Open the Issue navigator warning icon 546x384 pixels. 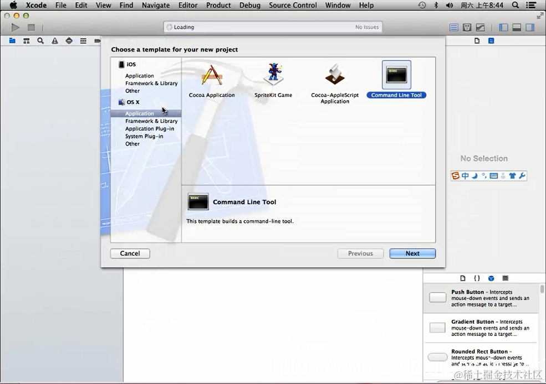point(55,40)
